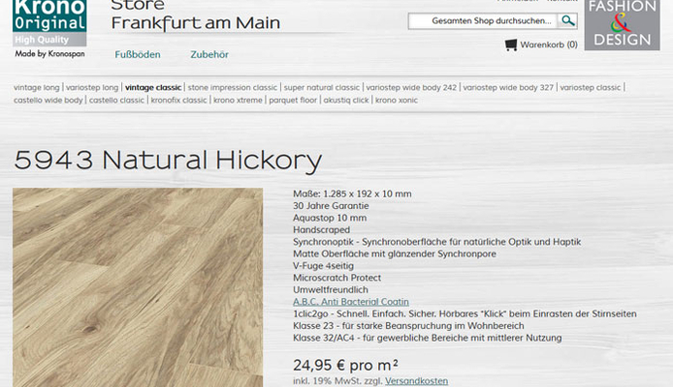Click 'Umweltfreundlich' text
Image resolution: width=673 pixels, height=387 pixels.
tap(331, 290)
